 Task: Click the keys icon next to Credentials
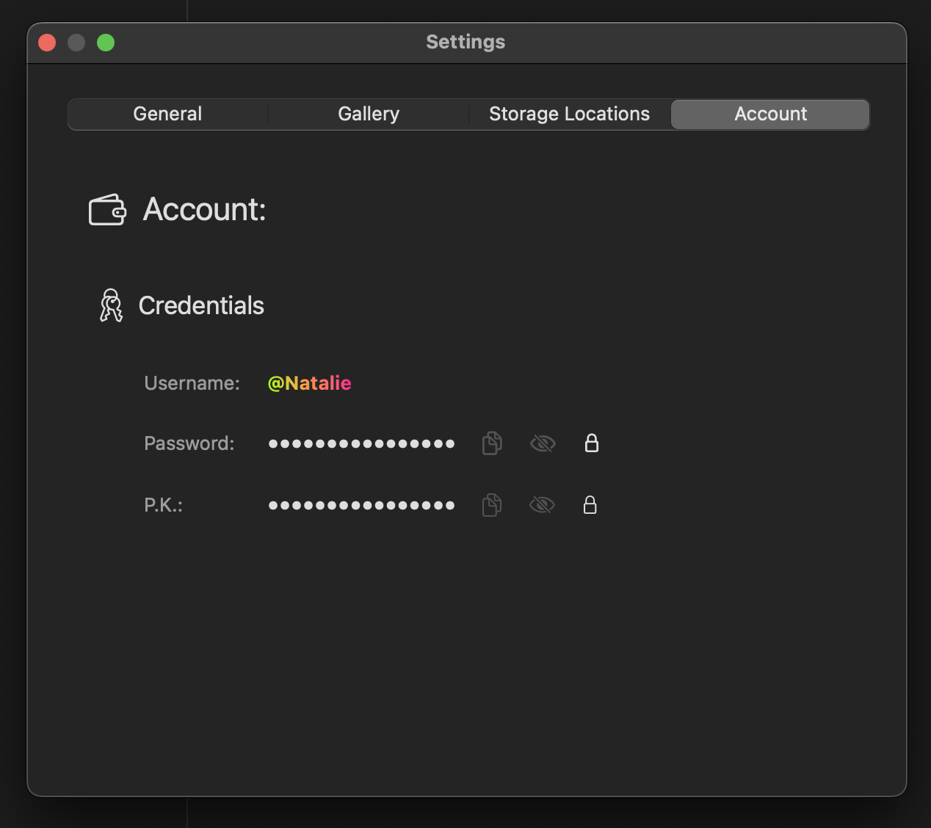[111, 305]
